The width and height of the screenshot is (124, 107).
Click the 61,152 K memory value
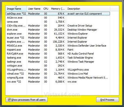click(x=59, y=34)
